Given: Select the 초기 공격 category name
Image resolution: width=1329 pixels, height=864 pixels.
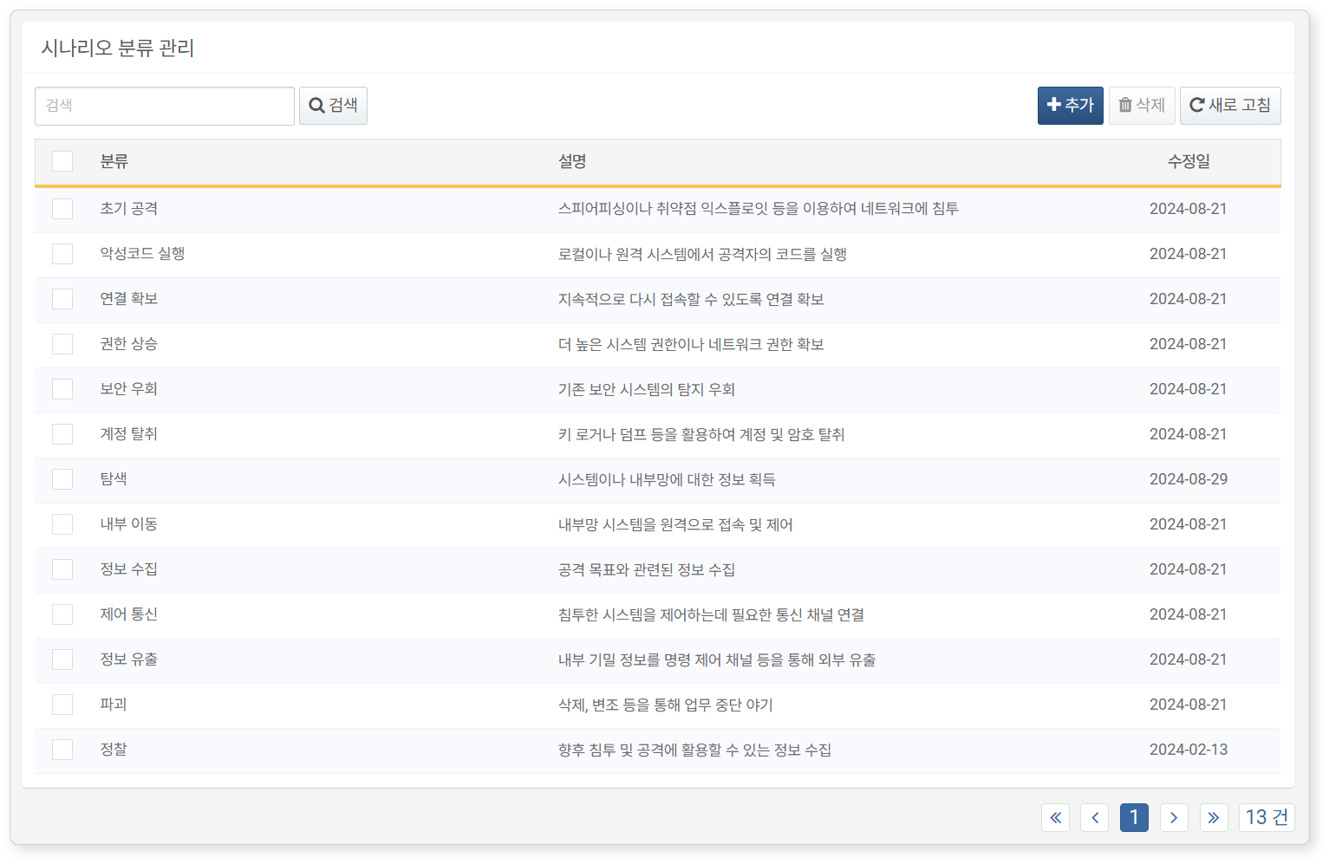Looking at the screenshot, I should 128,209.
